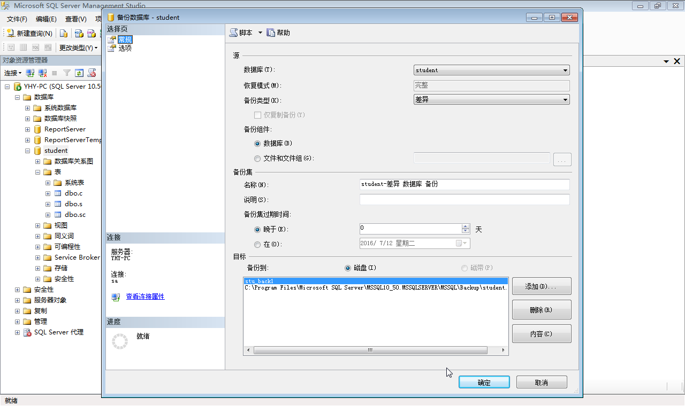Click the YHY-PC server node icon
The width and height of the screenshot is (685, 406).
(18, 87)
